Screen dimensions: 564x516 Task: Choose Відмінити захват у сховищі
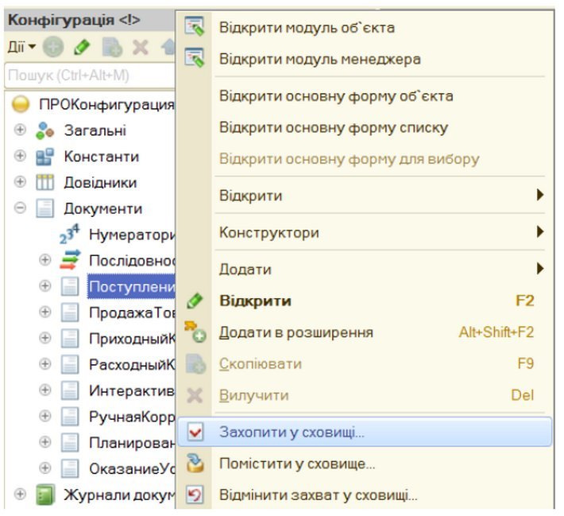tap(318, 495)
